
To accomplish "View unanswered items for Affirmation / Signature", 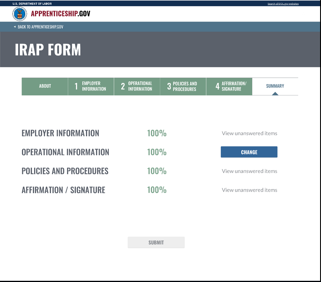I will tap(249, 190).
